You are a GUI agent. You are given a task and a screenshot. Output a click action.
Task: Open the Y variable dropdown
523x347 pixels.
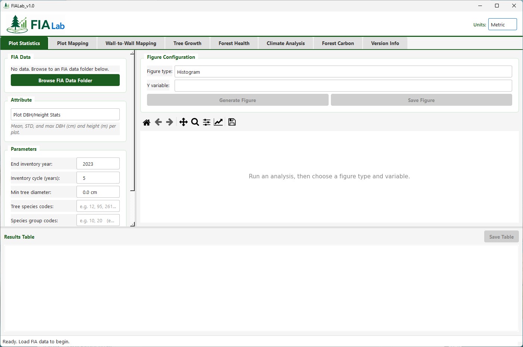pos(343,86)
